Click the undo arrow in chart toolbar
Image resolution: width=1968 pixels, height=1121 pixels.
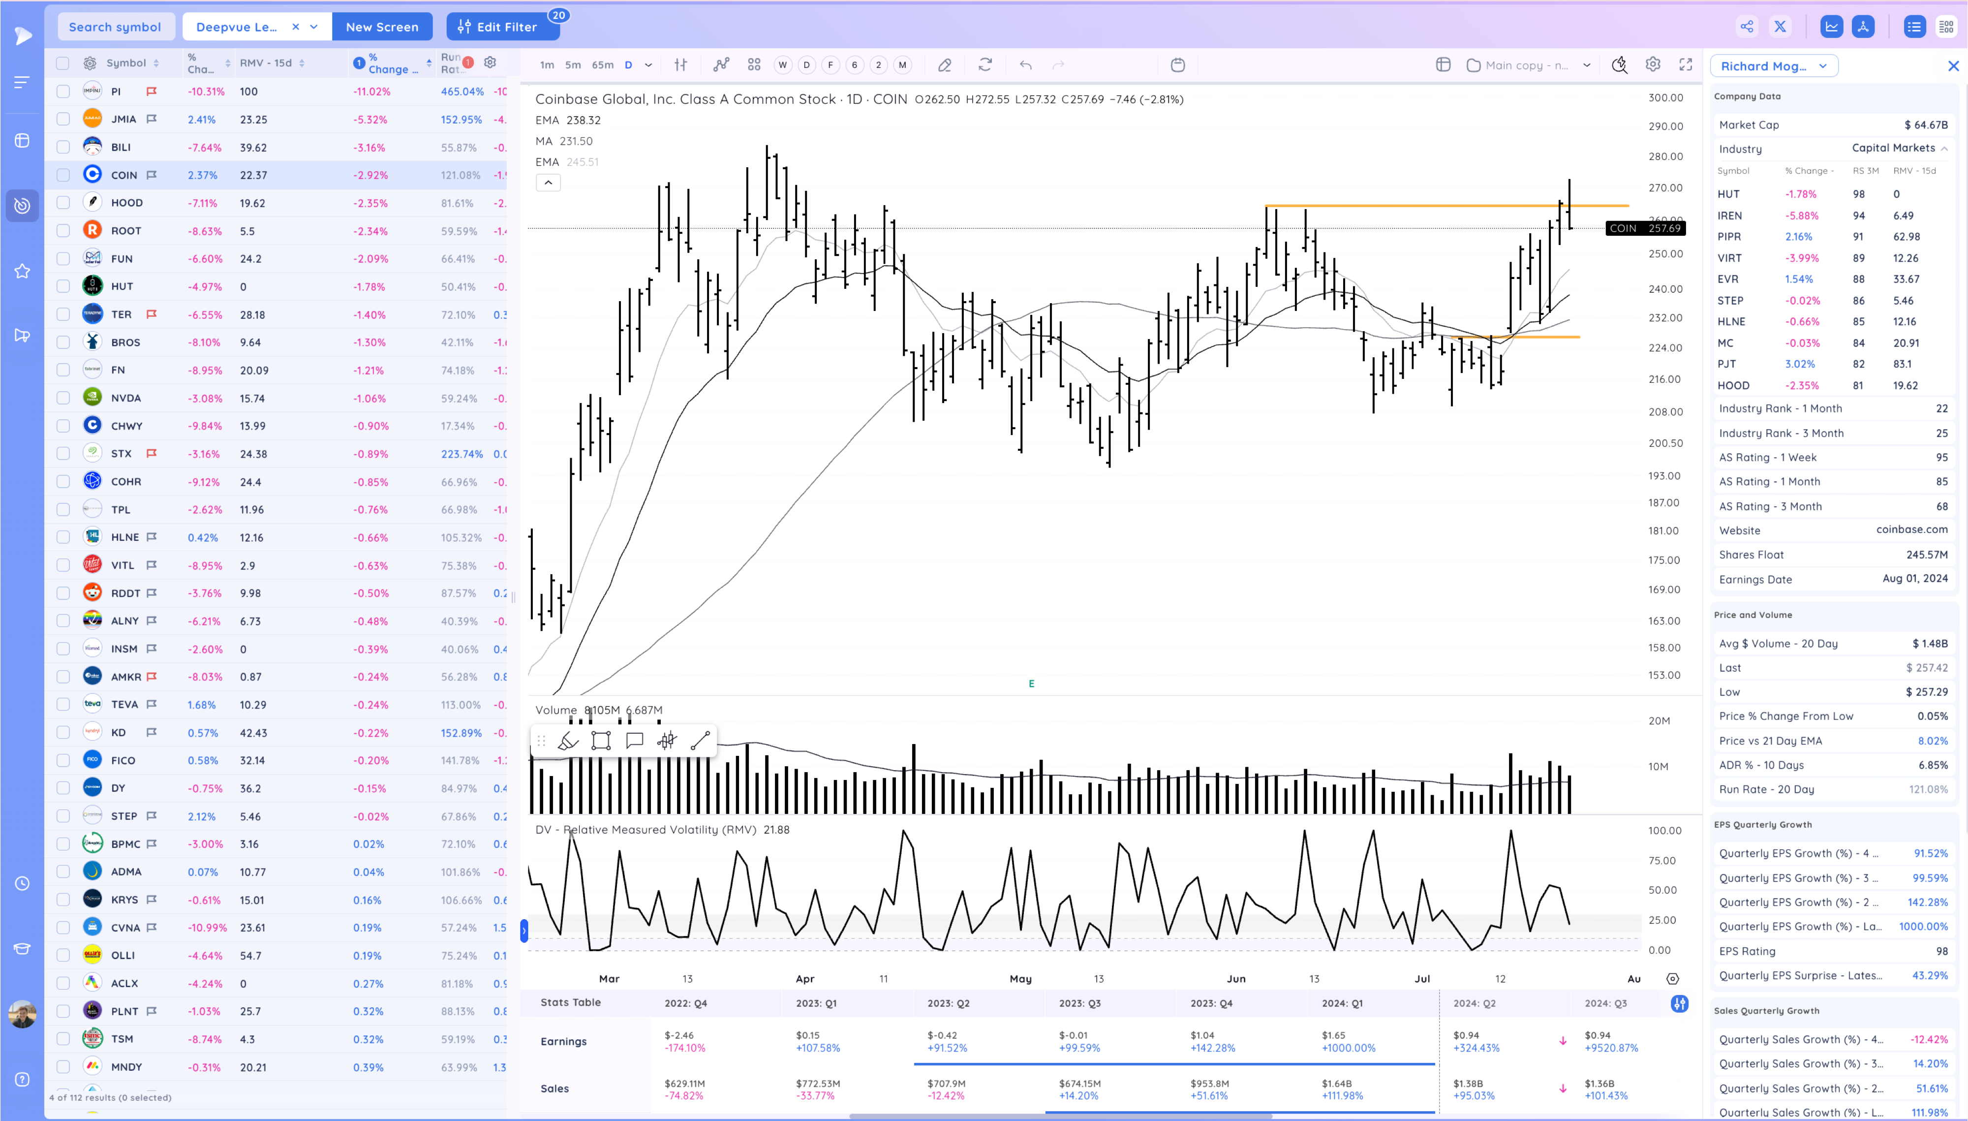pos(1025,64)
